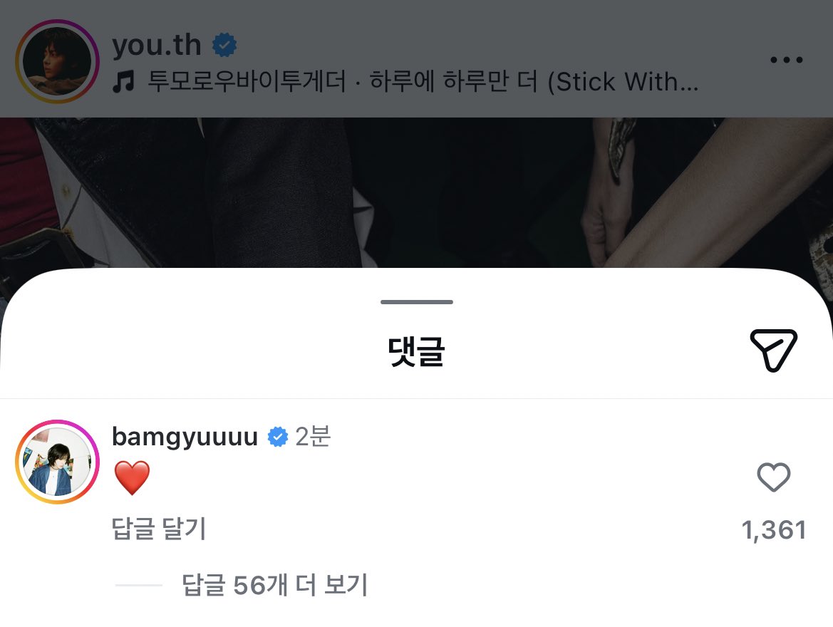Tap the 2분 comment timestamp
Image resolution: width=833 pixels, height=627 pixels.
313,437
